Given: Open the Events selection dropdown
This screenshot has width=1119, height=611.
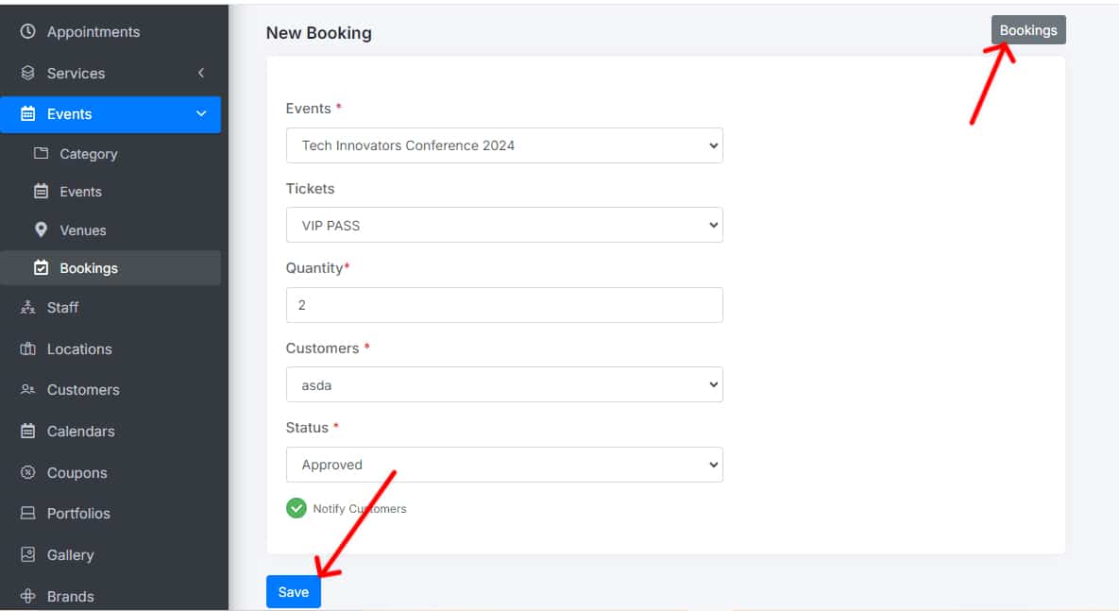Looking at the screenshot, I should point(503,145).
